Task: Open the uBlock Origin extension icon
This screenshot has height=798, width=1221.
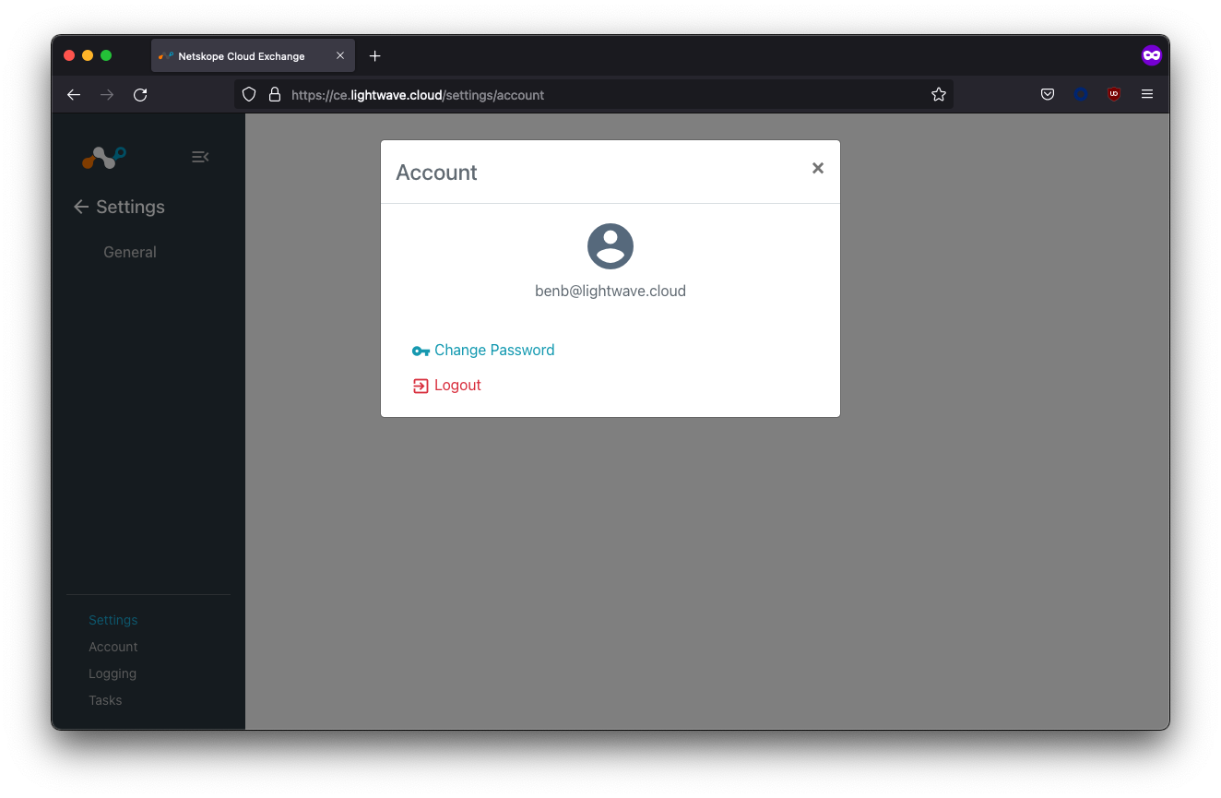Action: pyautogui.click(x=1114, y=94)
